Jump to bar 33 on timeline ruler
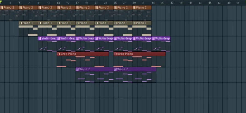 coord(153,3)
